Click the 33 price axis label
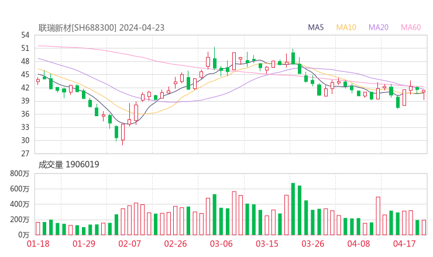The image size is (433, 257). pos(25,127)
